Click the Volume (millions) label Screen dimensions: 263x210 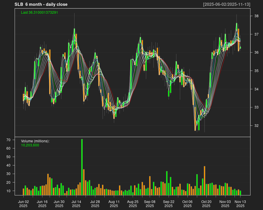pos(35,141)
